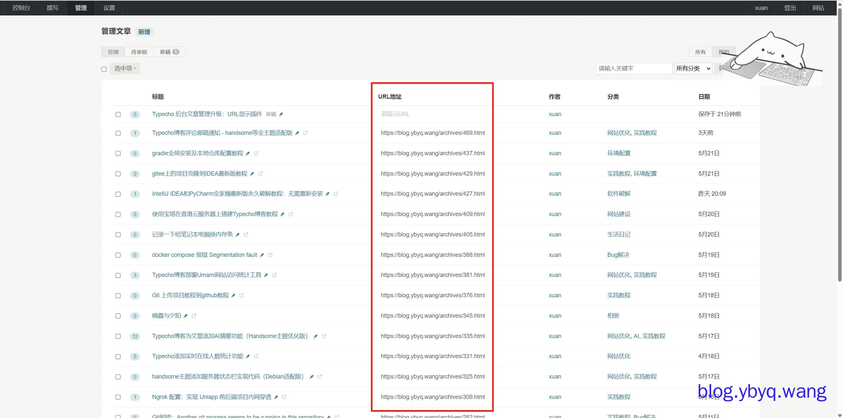Screen dimensions: 843x418
Task: Select checkbox for Git 上传项目教程到github教程
Action: (x=118, y=296)
